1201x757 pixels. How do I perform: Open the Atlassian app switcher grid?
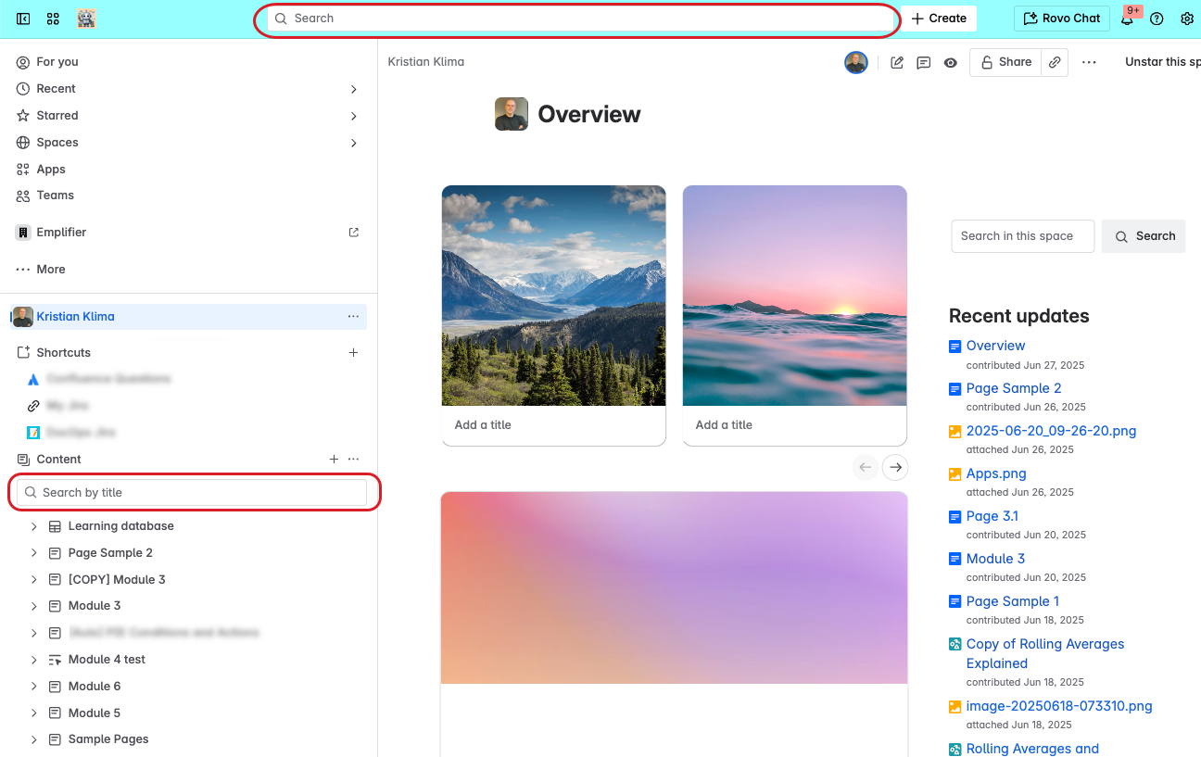pos(53,19)
